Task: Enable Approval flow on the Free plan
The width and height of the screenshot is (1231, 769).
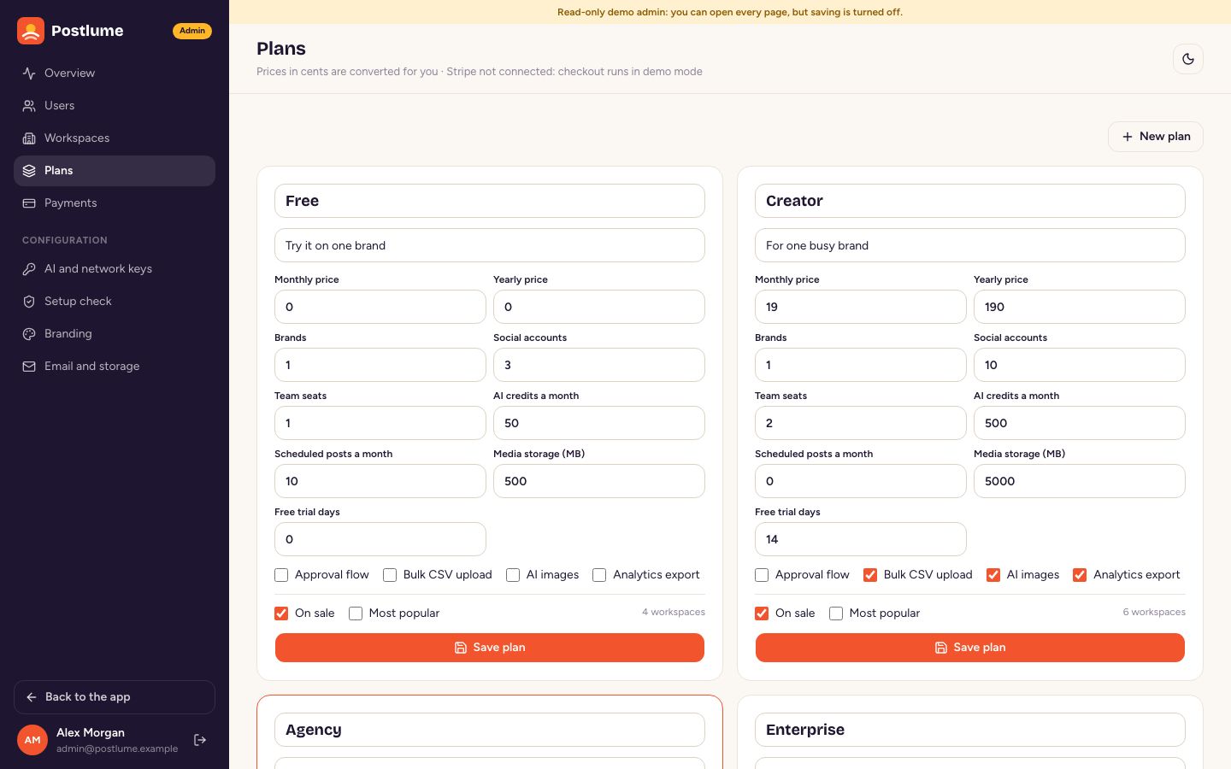Action: click(x=281, y=575)
